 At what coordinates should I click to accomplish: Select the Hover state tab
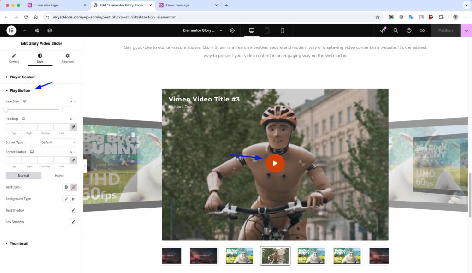59,175
